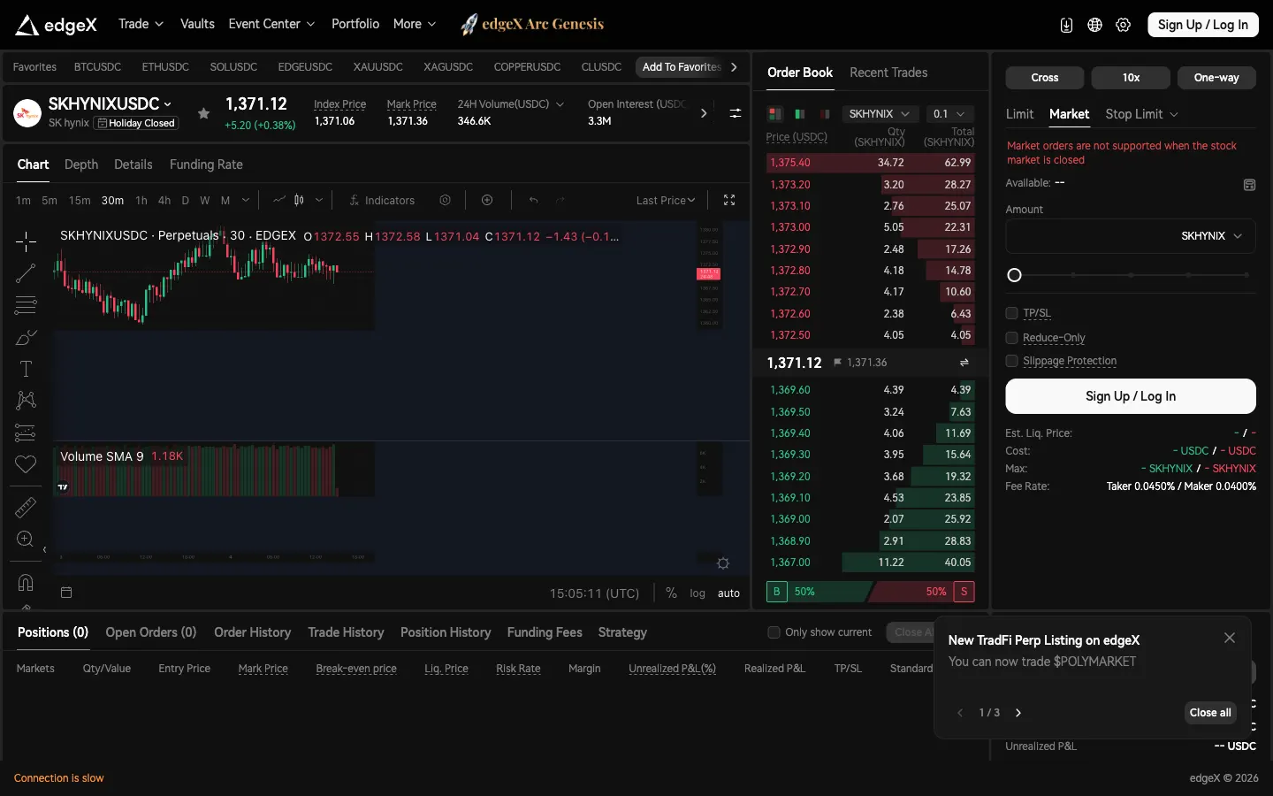Viewport: 1273px width, 796px height.
Task: Open chart settings gear at chart bottom
Action: tap(723, 563)
